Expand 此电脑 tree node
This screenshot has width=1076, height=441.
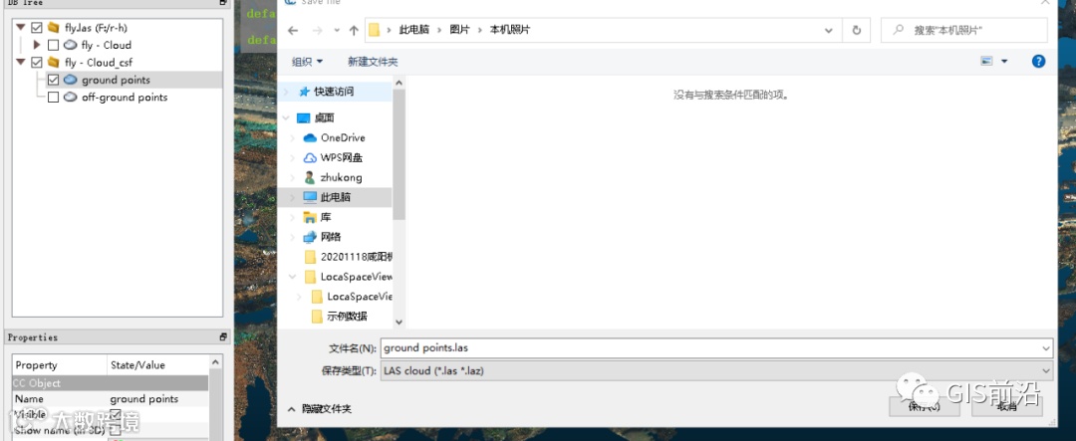point(293,197)
